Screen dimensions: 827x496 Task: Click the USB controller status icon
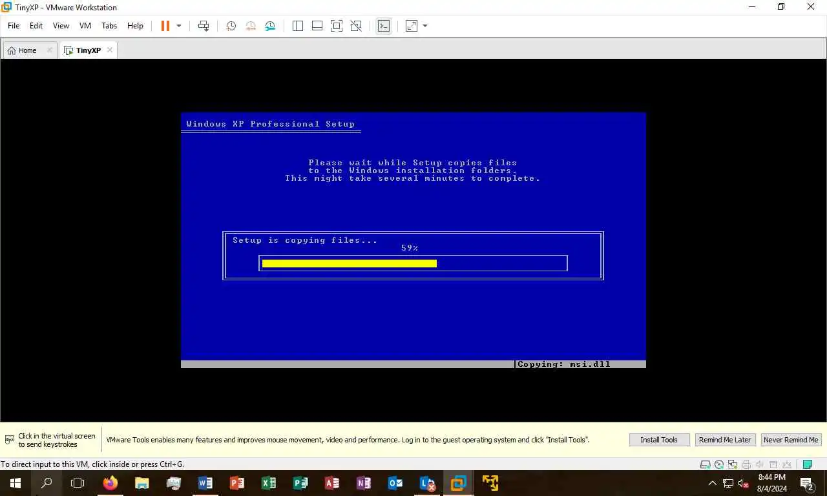click(773, 464)
